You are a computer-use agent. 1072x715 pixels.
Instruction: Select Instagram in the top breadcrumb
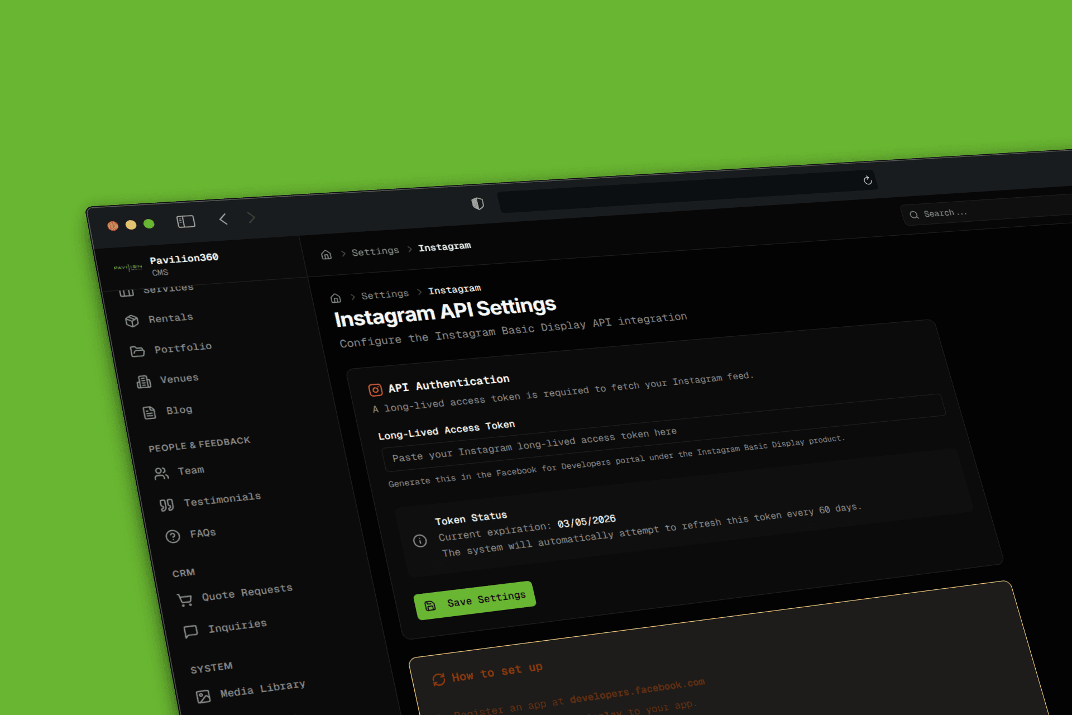(x=444, y=247)
